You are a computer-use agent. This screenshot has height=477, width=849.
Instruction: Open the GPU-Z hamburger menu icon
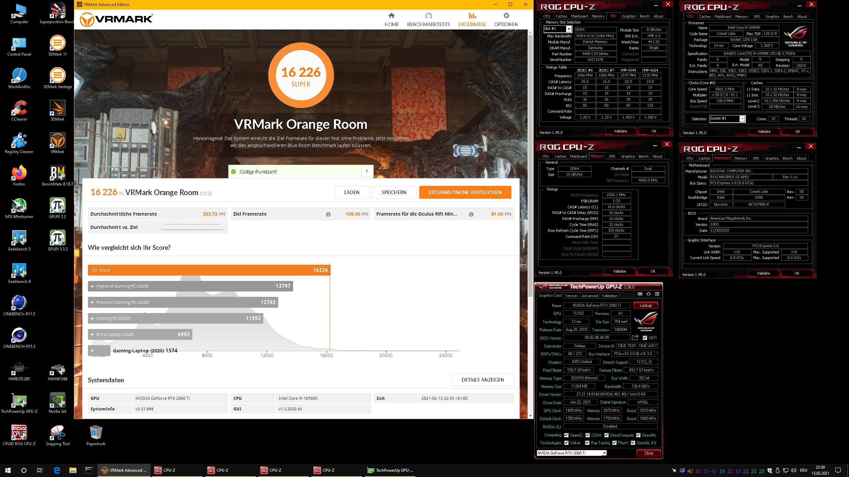(657, 294)
